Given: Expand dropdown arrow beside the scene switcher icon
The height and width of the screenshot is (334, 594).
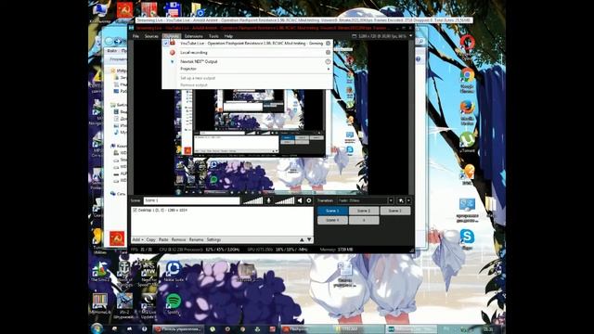Looking at the screenshot, I should pyautogui.click(x=408, y=200).
